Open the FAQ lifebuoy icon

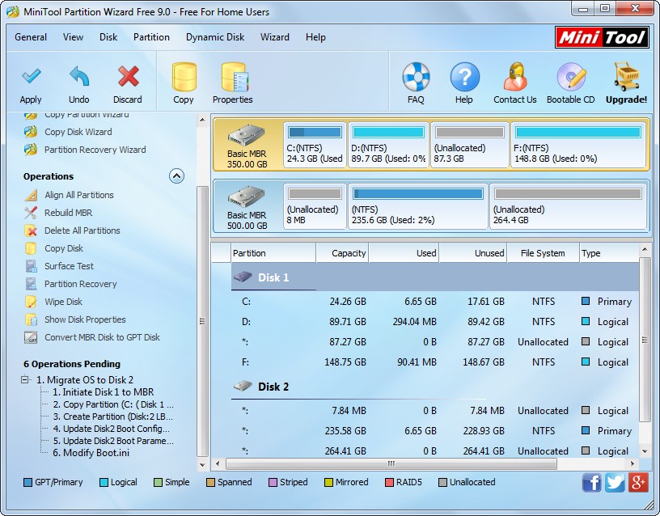point(416,77)
